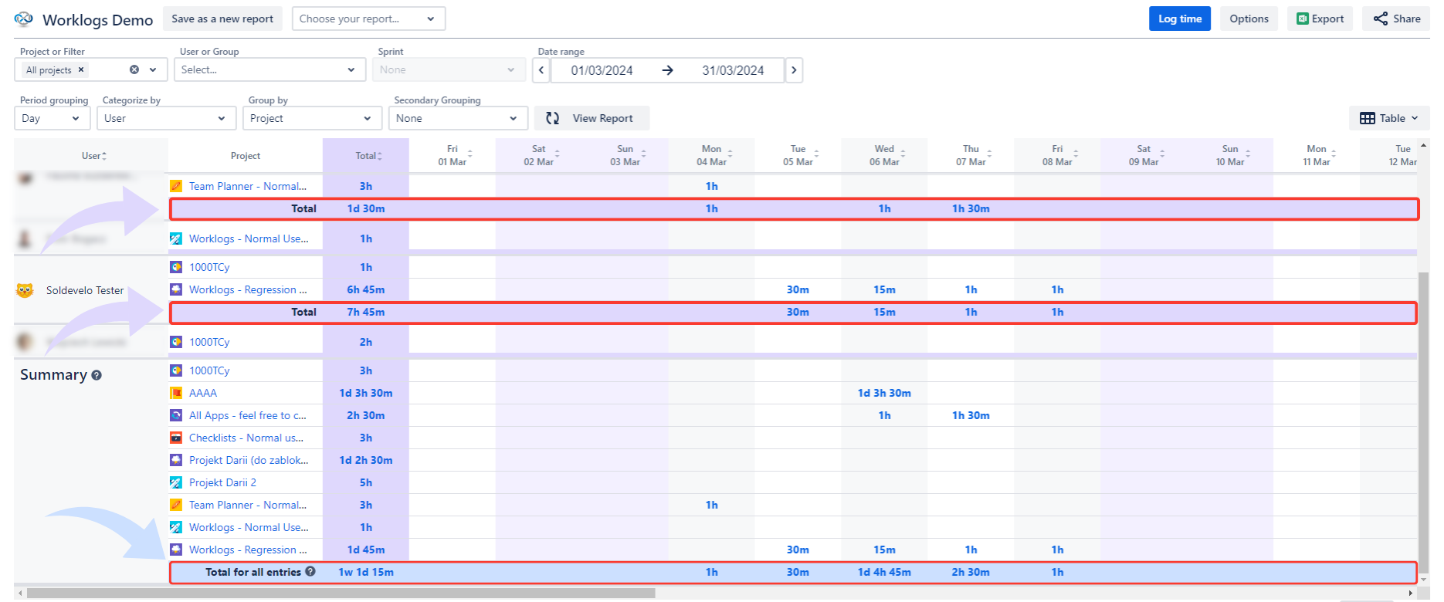Open the Choose your report dropdown

[368, 19]
